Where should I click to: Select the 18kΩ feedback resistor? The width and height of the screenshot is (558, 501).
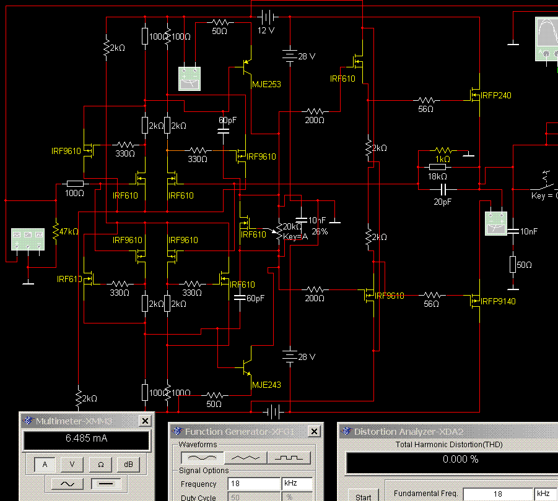point(437,166)
